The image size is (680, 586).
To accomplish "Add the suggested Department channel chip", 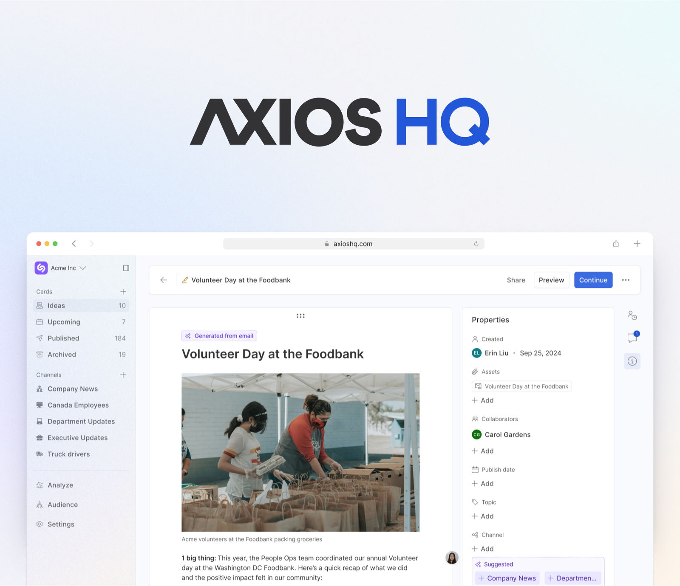I will click(x=572, y=578).
